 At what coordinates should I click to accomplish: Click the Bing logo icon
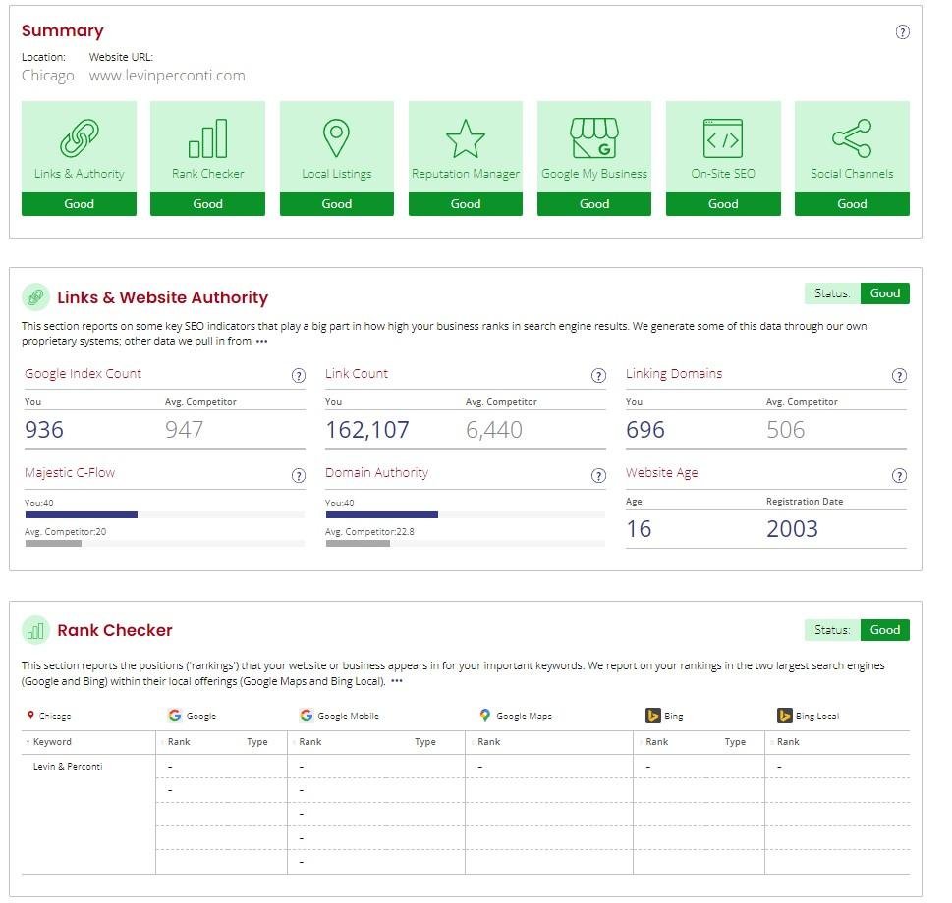pos(652,716)
